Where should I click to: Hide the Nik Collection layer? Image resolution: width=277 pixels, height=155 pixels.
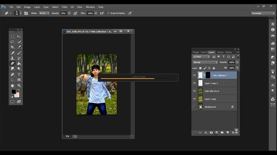click(x=194, y=75)
